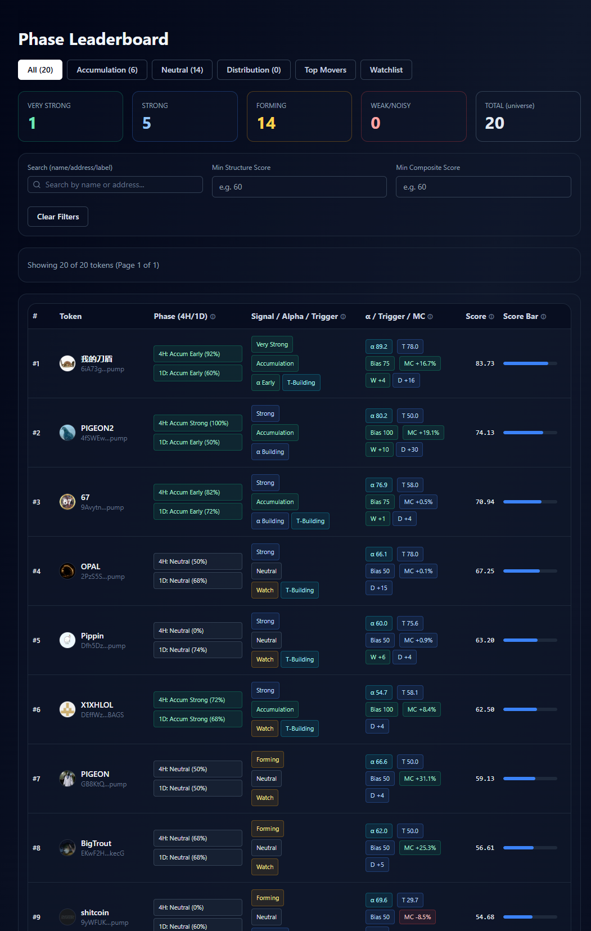The image size is (591, 931).
Task: Click the MC +19.1% badge
Action: click(423, 433)
